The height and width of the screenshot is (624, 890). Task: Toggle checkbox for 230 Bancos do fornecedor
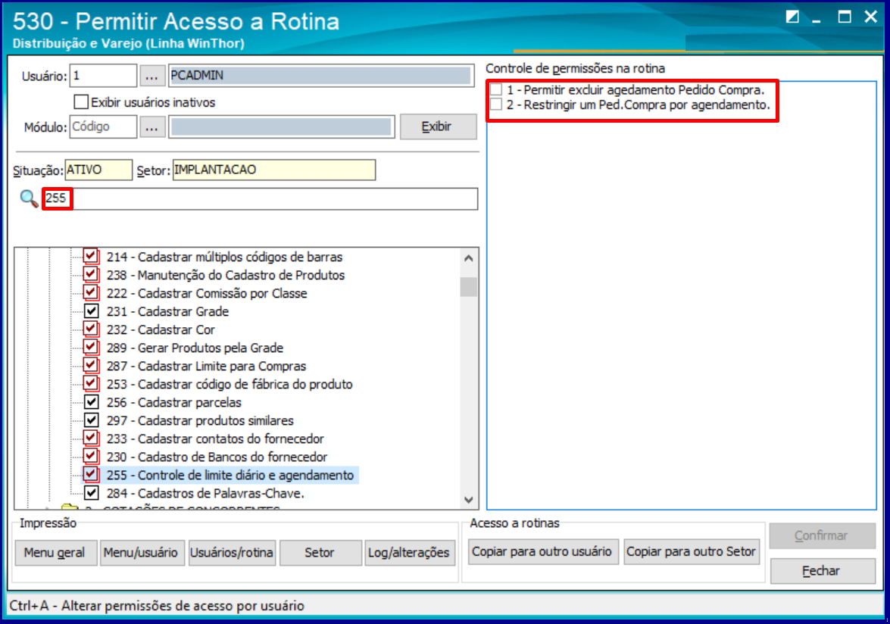[x=91, y=457]
